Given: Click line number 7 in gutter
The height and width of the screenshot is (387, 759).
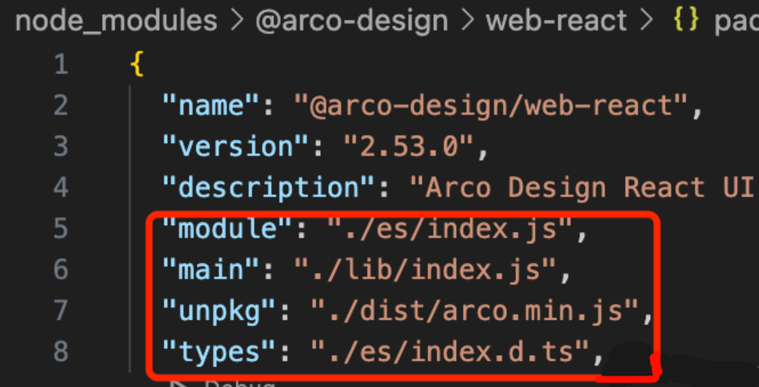Looking at the screenshot, I should (x=60, y=311).
